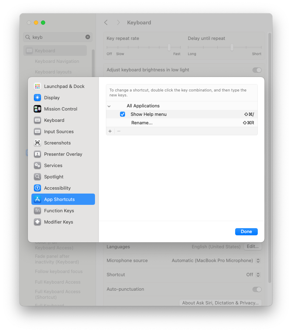Clear the keyb search field

[x=88, y=37]
